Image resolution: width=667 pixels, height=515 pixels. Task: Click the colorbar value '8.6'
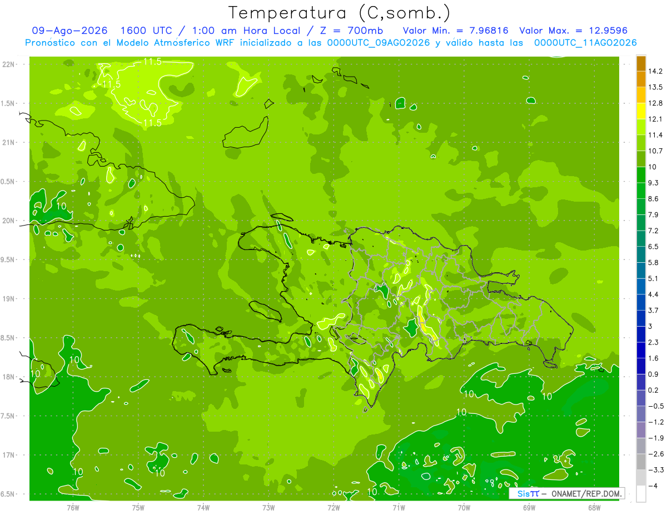point(654,199)
